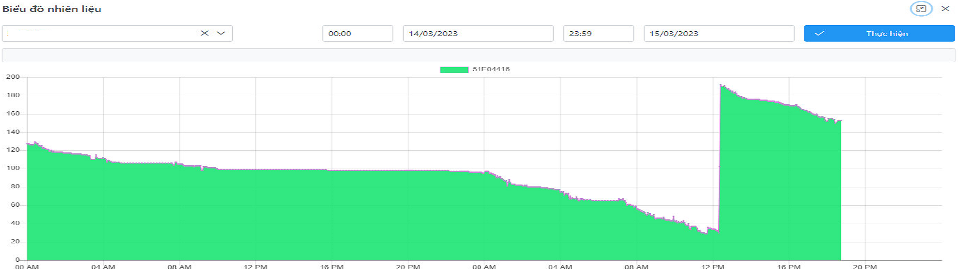Edit the end time field 23:59

(x=598, y=33)
